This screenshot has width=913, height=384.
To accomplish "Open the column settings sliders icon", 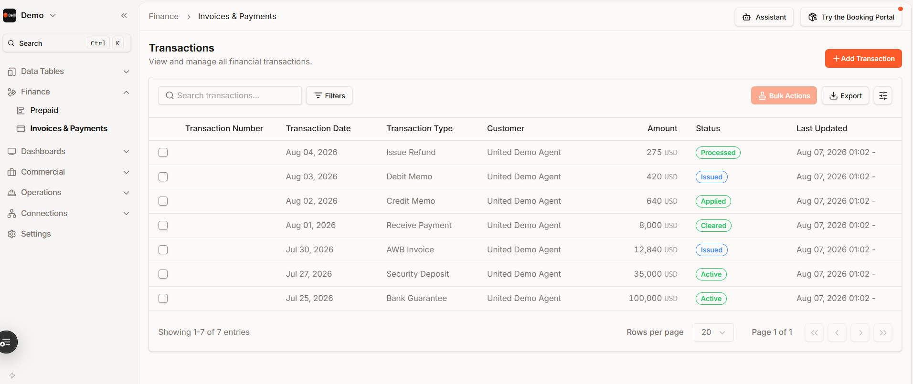I will click(x=883, y=96).
